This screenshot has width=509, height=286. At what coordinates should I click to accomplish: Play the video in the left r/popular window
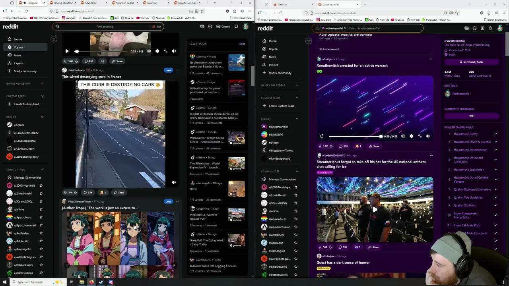coord(67,51)
